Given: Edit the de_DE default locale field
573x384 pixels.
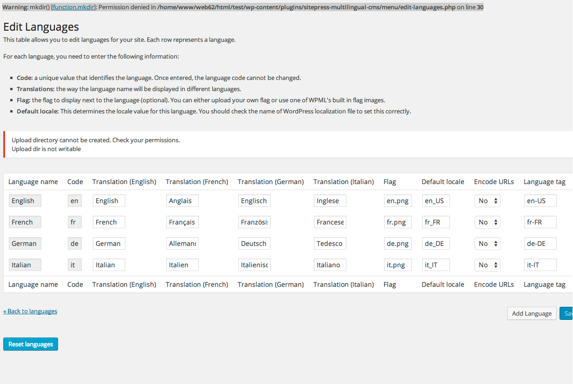Looking at the screenshot, I should [435, 243].
